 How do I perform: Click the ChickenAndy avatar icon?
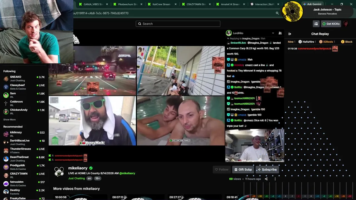click(x=6, y=112)
